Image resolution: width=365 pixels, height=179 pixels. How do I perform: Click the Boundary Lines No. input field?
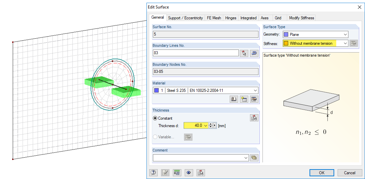coord(196,53)
